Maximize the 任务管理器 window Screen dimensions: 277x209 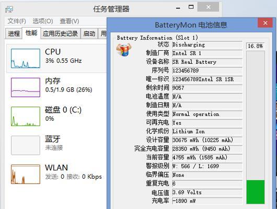tap(191, 7)
